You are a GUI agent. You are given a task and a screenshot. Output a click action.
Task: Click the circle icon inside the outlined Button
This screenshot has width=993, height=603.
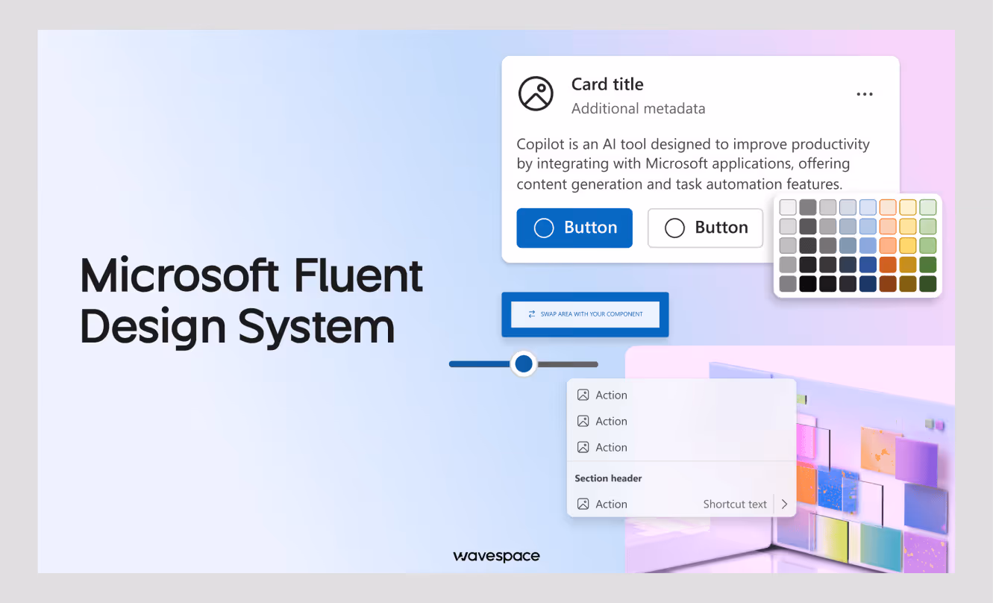[674, 228]
